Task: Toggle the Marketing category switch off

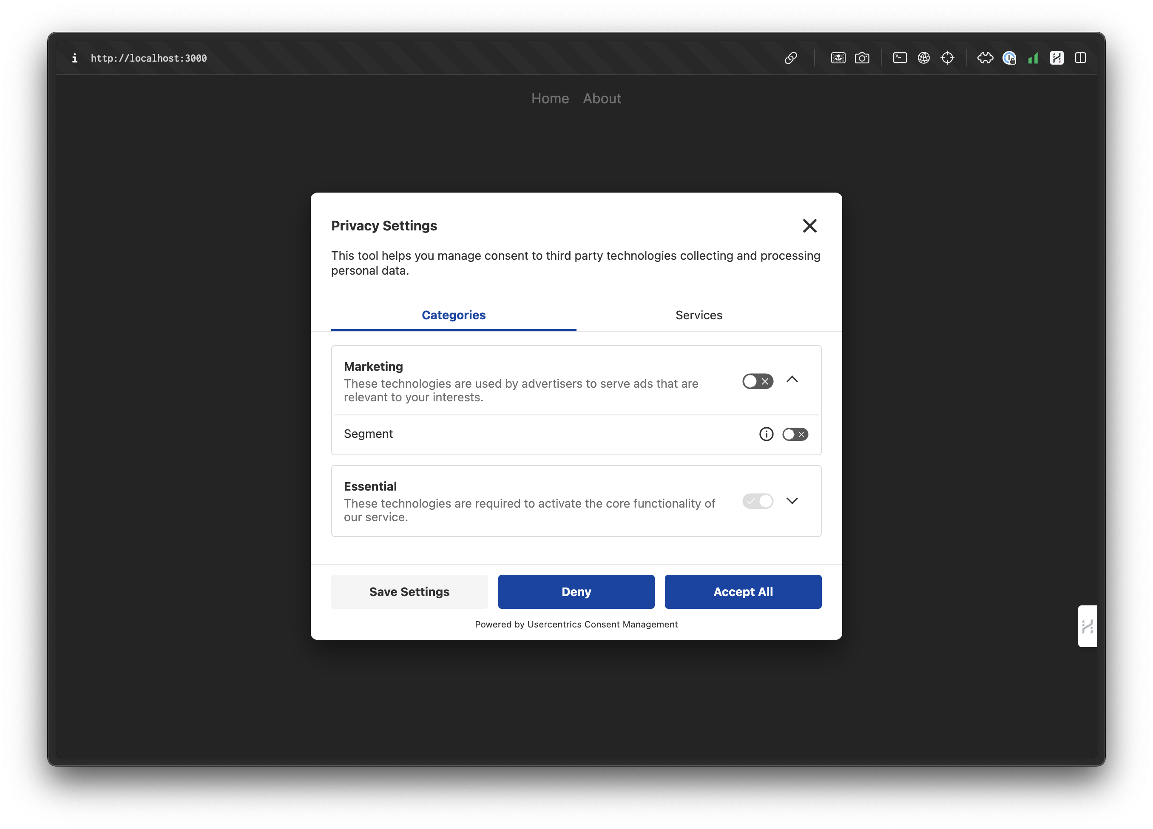Action: pyautogui.click(x=755, y=380)
